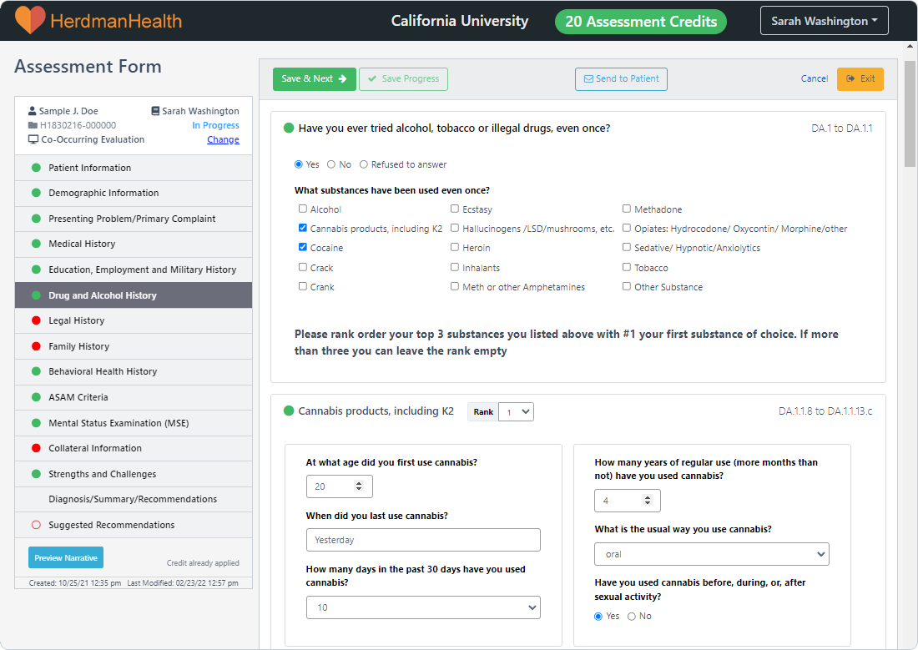The width and height of the screenshot is (918, 650).
Task: Open the cannabis Rank dropdown
Action: 515,411
